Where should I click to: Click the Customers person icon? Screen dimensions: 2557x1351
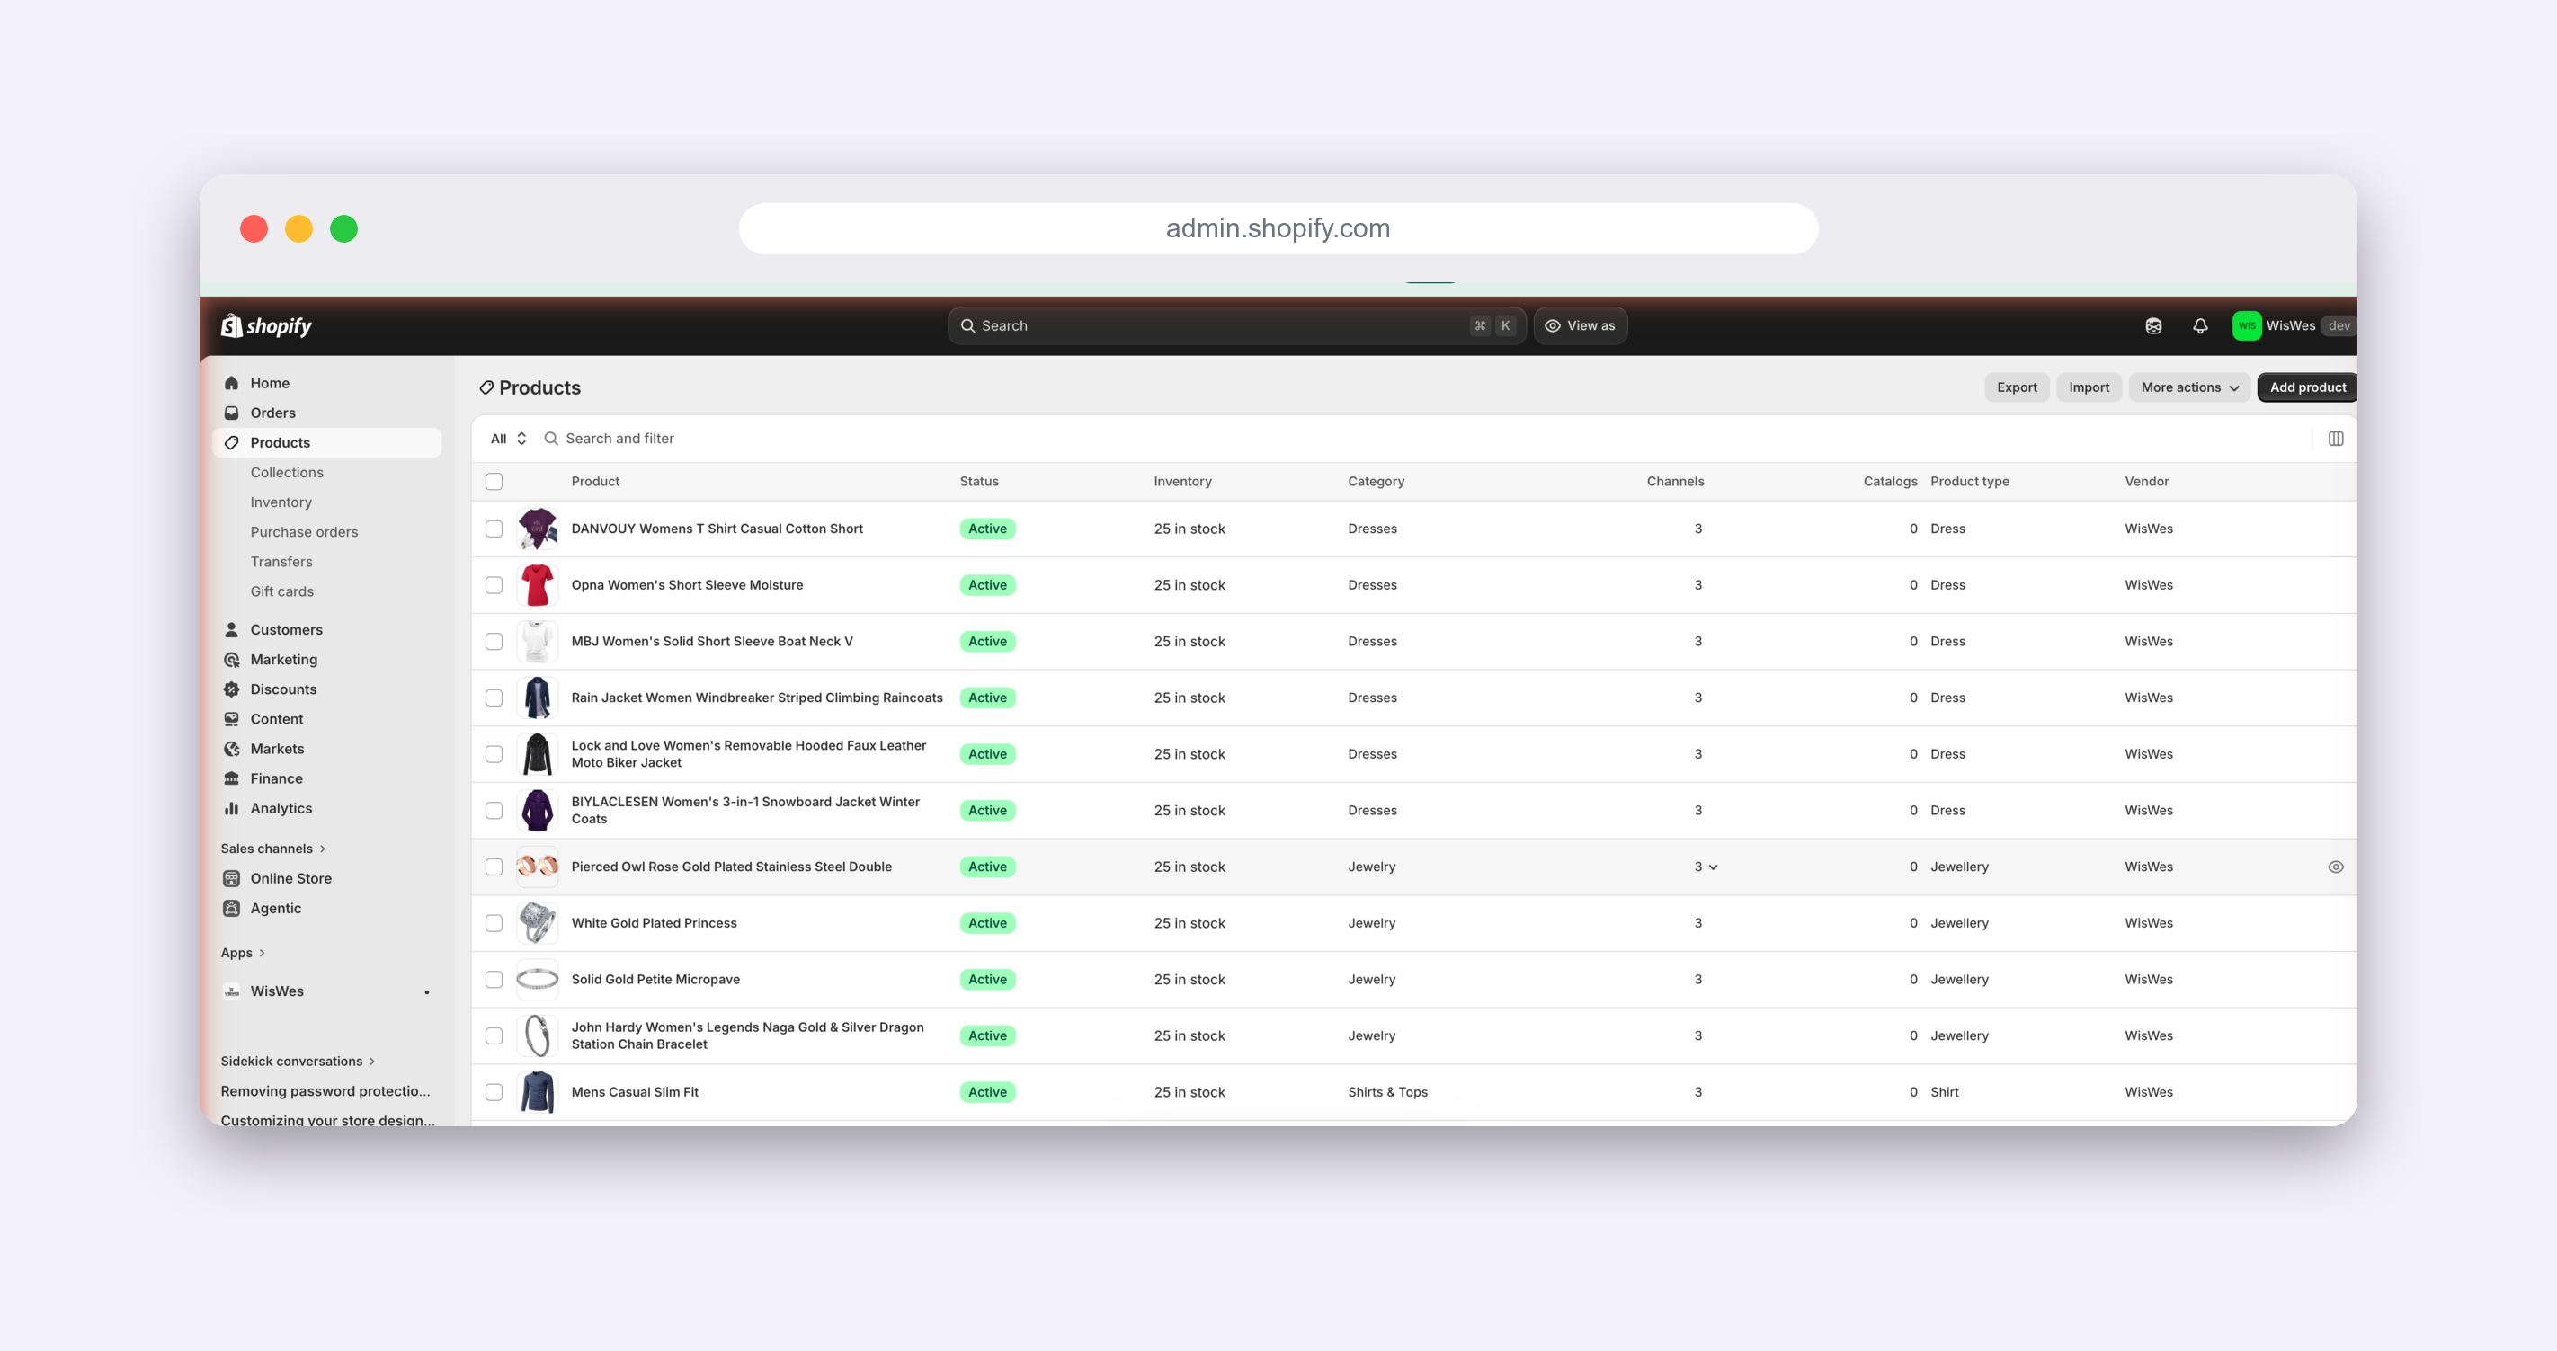tap(231, 629)
